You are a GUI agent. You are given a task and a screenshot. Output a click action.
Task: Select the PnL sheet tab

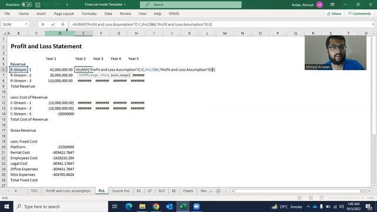pyautogui.click(x=101, y=191)
